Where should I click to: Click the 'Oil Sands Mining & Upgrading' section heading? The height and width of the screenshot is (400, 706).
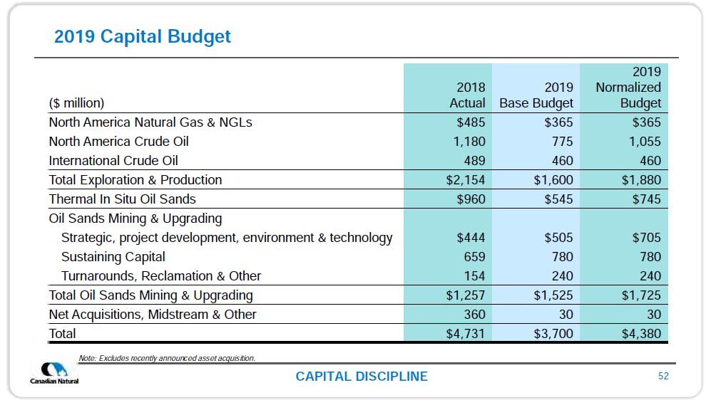coord(135,219)
